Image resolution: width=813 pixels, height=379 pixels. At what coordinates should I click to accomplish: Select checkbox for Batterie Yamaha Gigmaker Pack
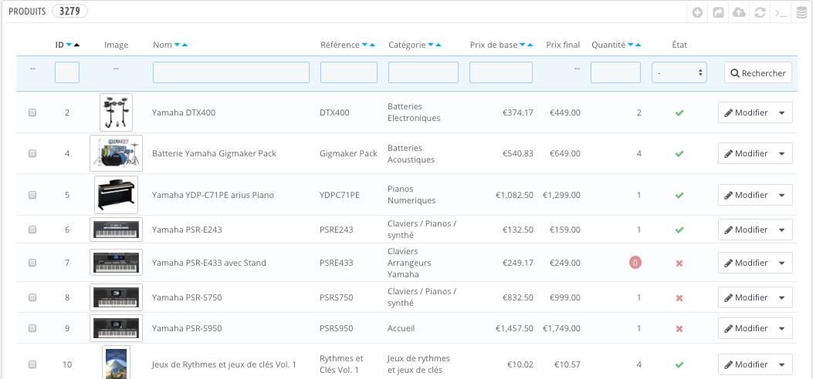click(32, 153)
